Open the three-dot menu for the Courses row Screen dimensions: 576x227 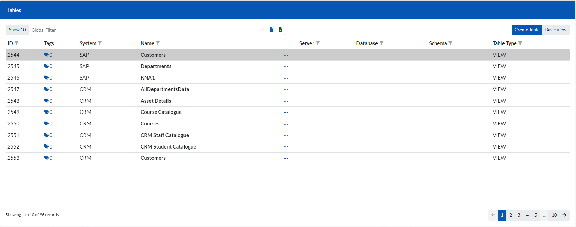(286, 124)
